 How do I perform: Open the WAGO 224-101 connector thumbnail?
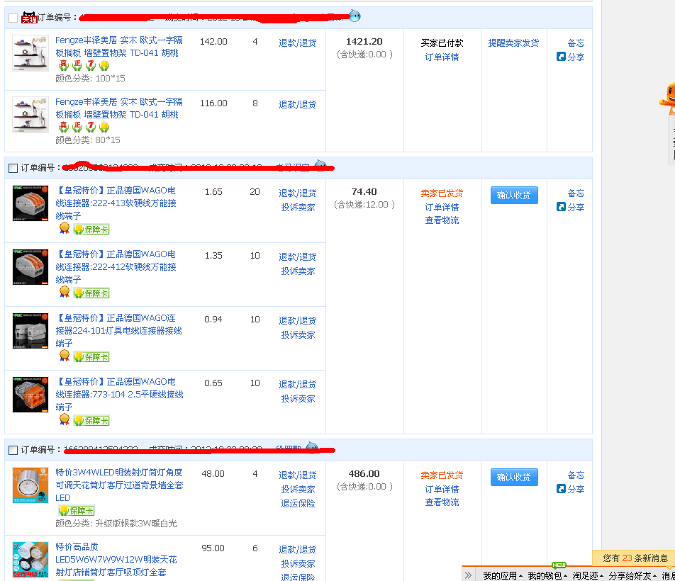pyautogui.click(x=30, y=331)
